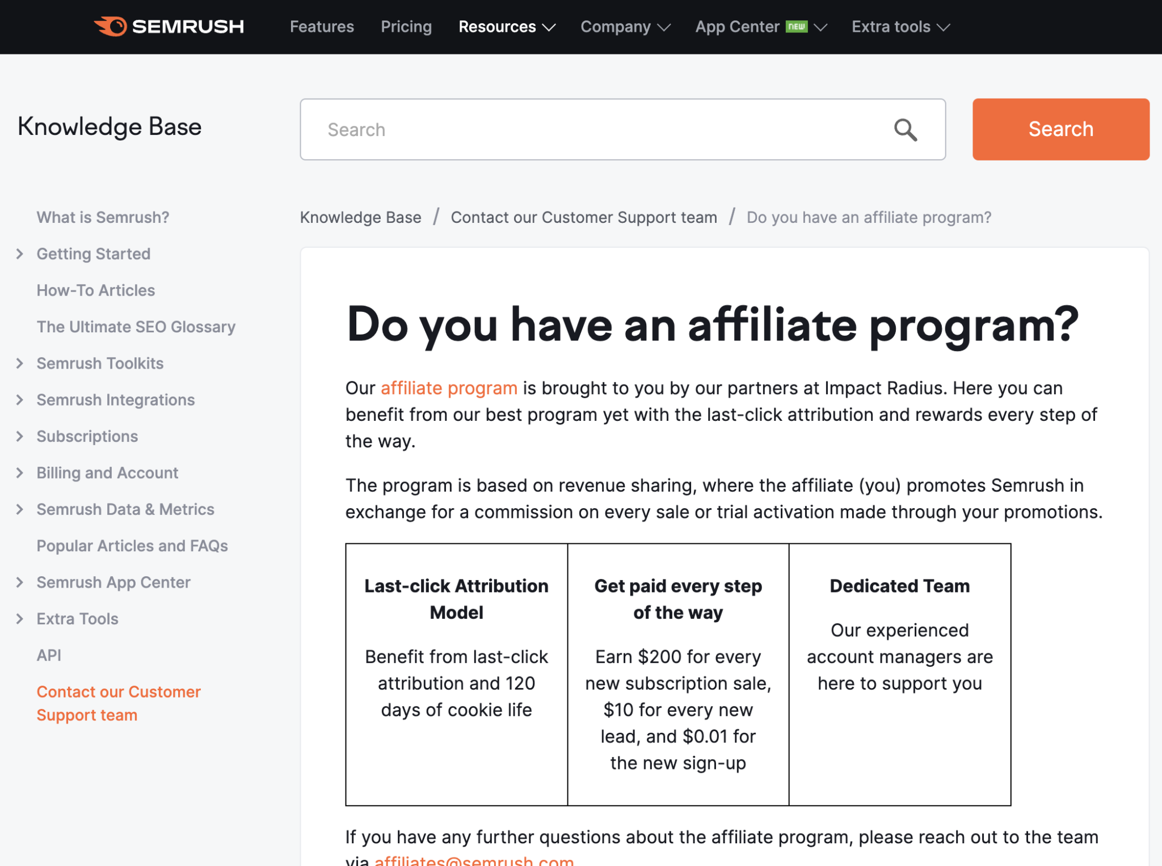Follow the 'affiliate program' link
Image resolution: width=1162 pixels, height=866 pixels.
pos(448,388)
